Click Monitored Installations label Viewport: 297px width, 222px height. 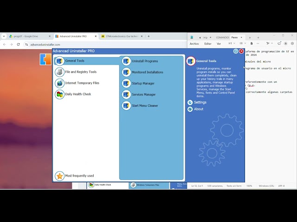pos(148,72)
